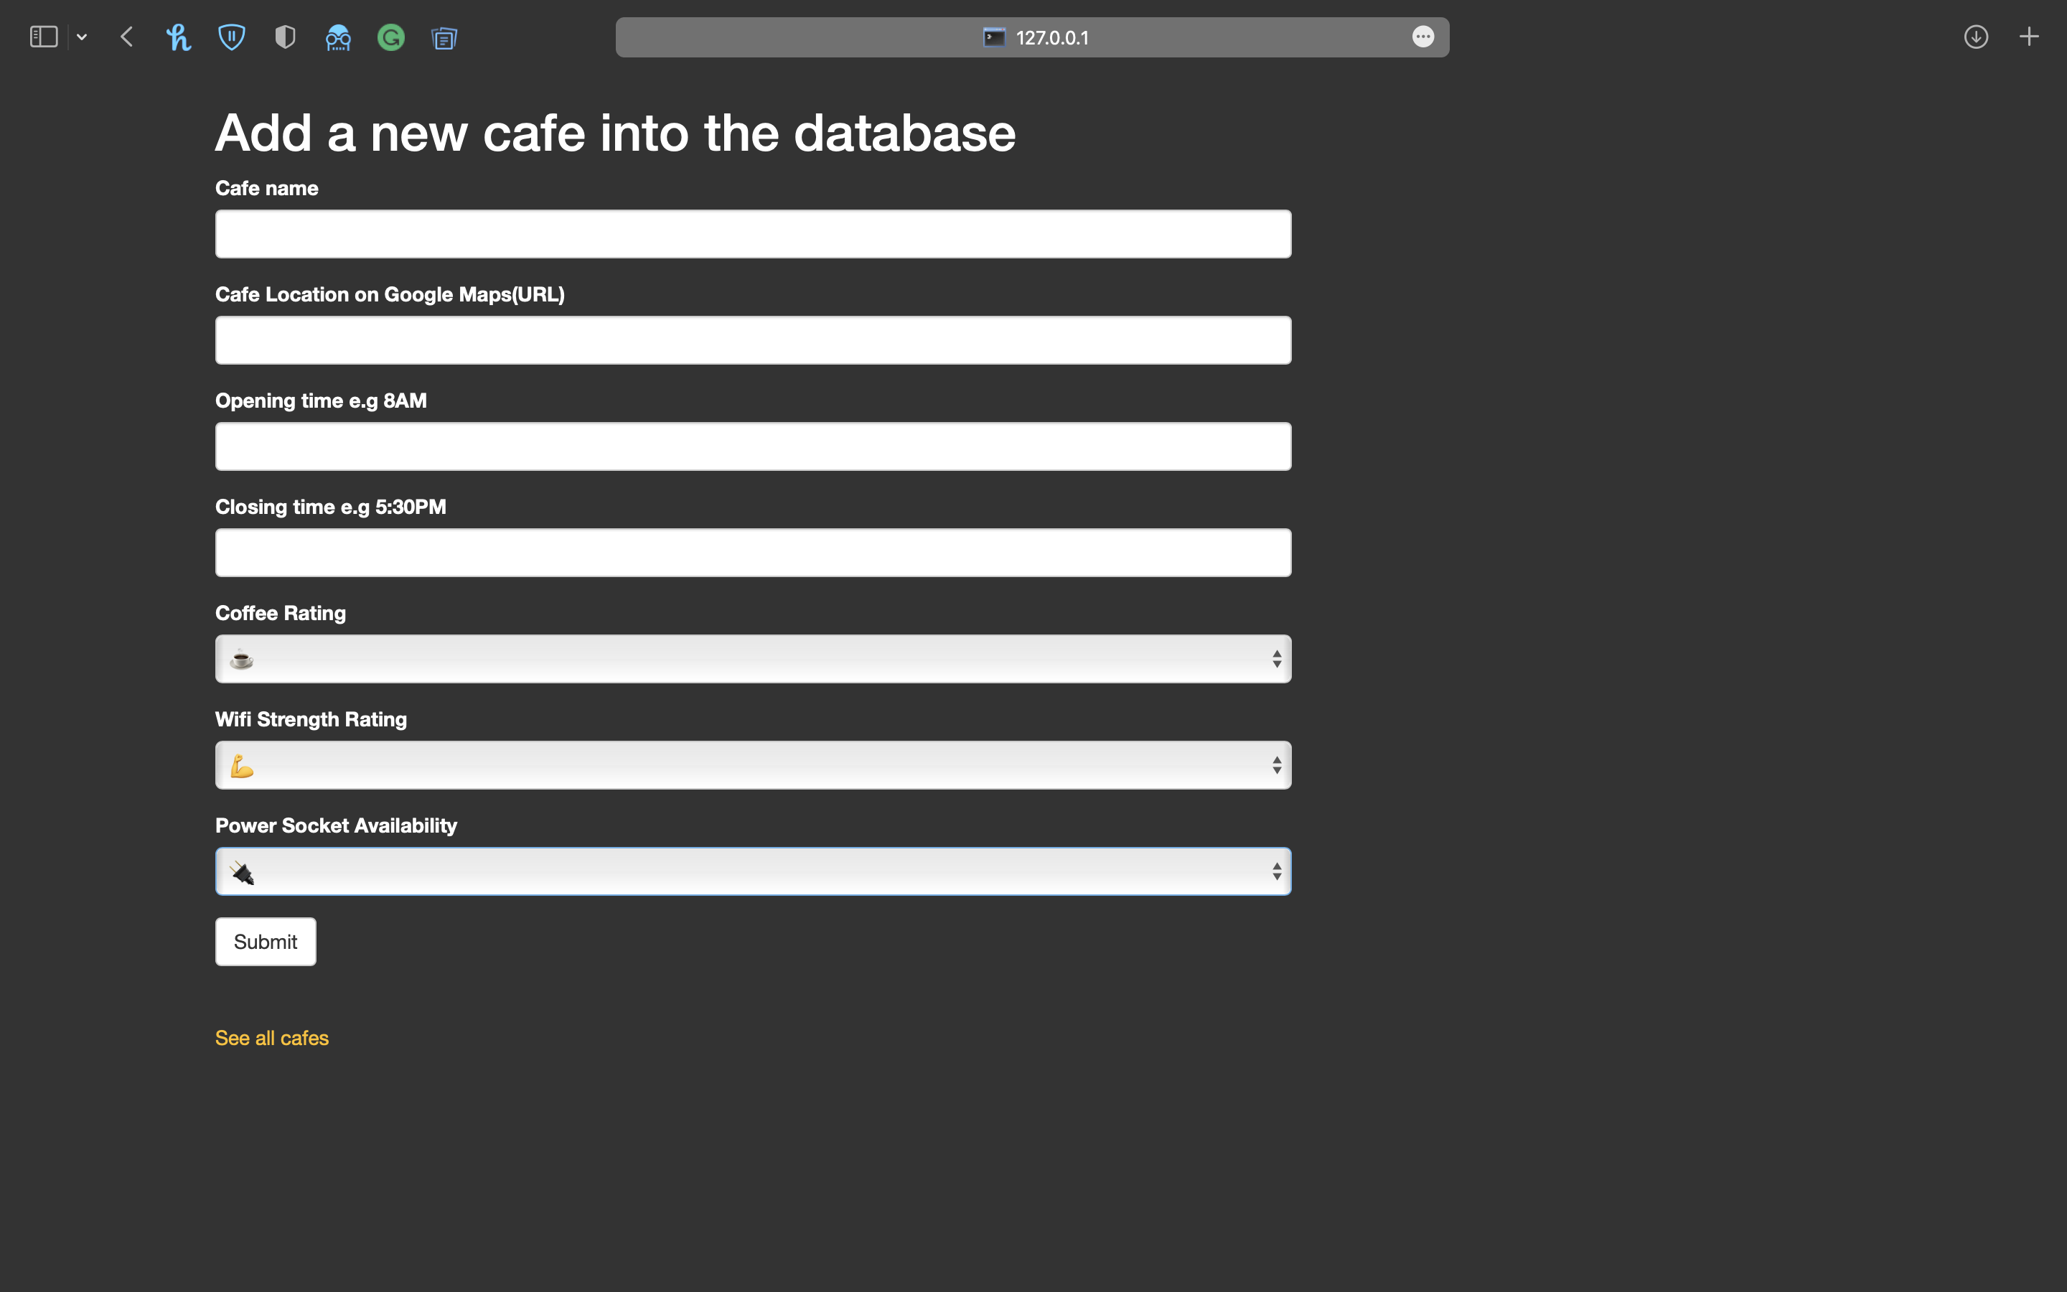Open the page settings ellipsis menu
The width and height of the screenshot is (2067, 1292).
click(1423, 37)
